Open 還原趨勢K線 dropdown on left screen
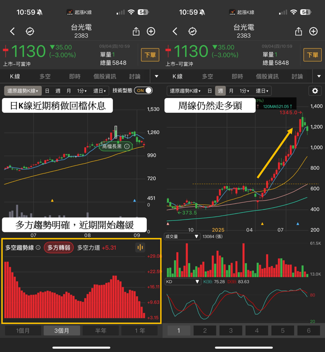This screenshot has width=325, height=352. (23, 91)
